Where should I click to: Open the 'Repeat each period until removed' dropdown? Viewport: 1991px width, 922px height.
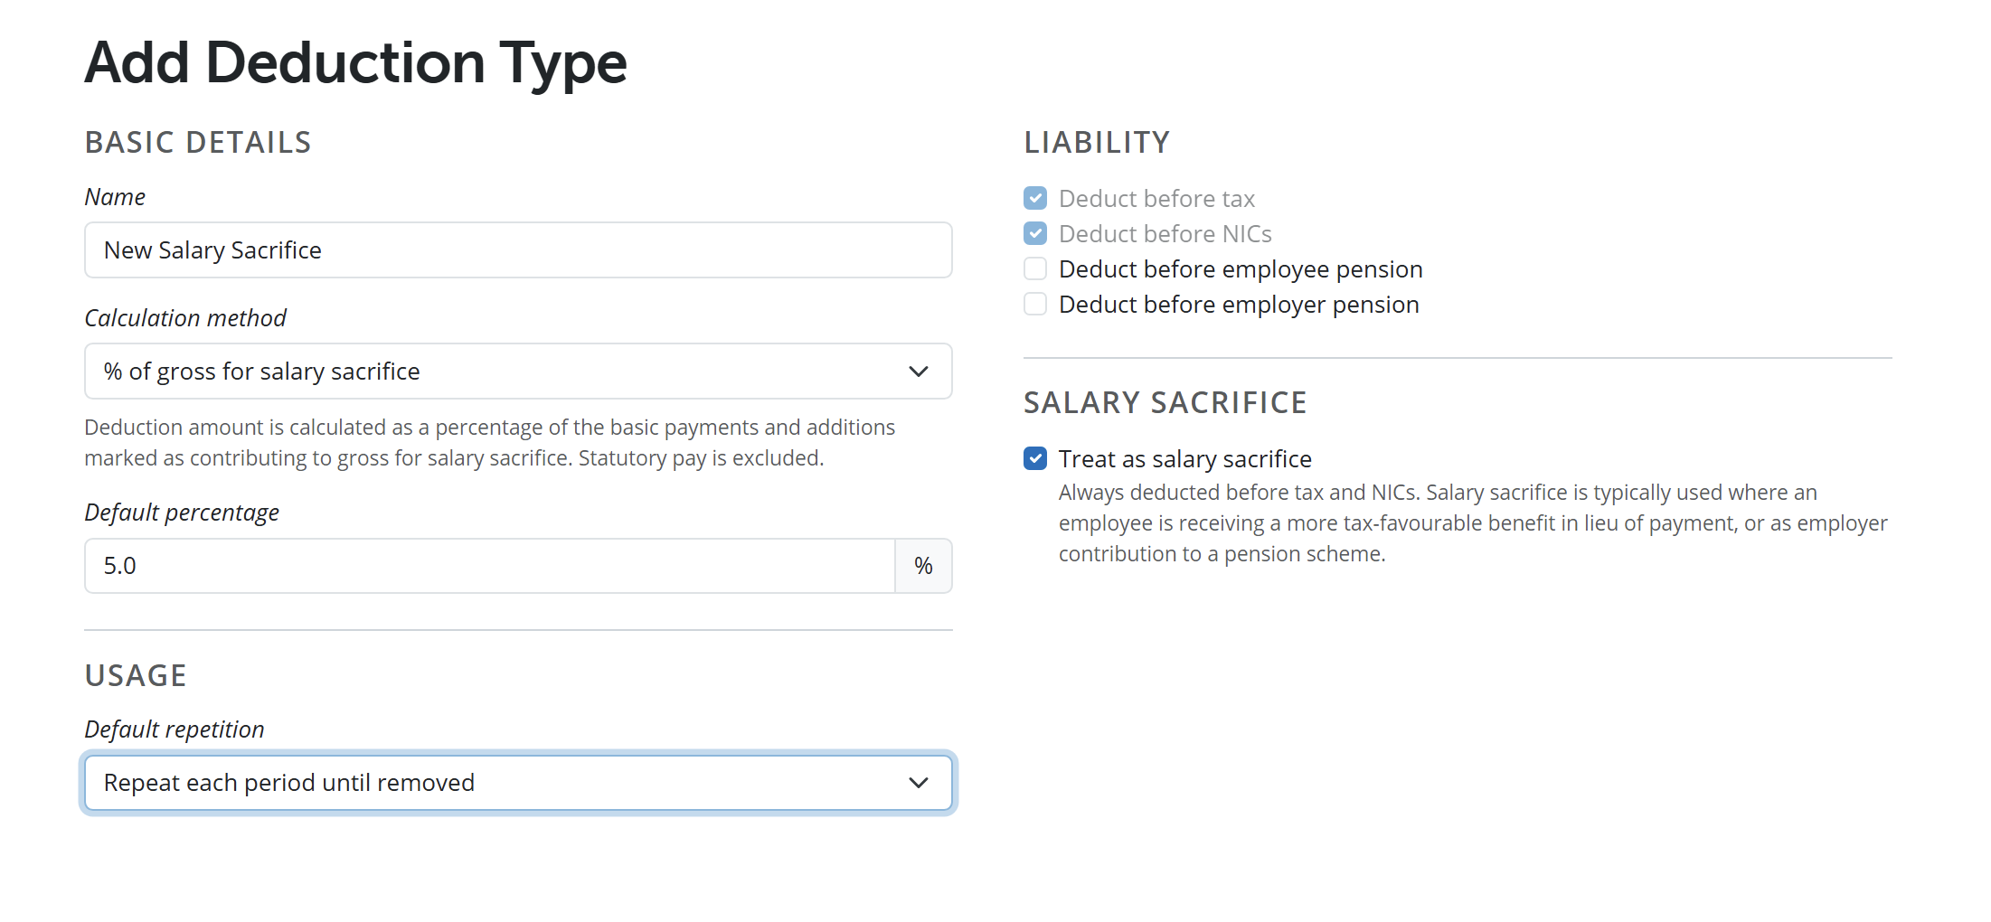pyautogui.click(x=518, y=783)
